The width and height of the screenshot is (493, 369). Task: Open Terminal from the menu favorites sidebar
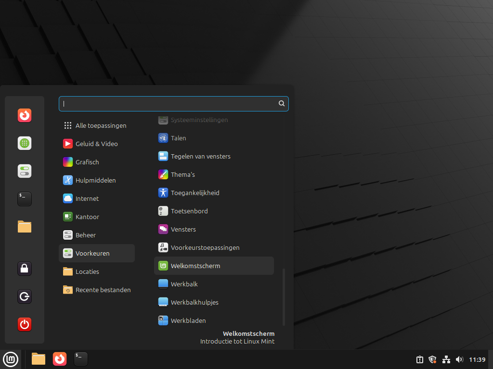click(25, 199)
